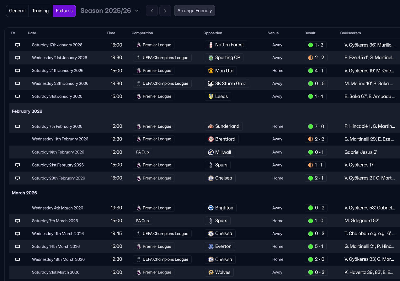Image resolution: width=400 pixels, height=281 pixels.
Task: Click the FA Cup competition tag for Millwall
Action: point(142,152)
